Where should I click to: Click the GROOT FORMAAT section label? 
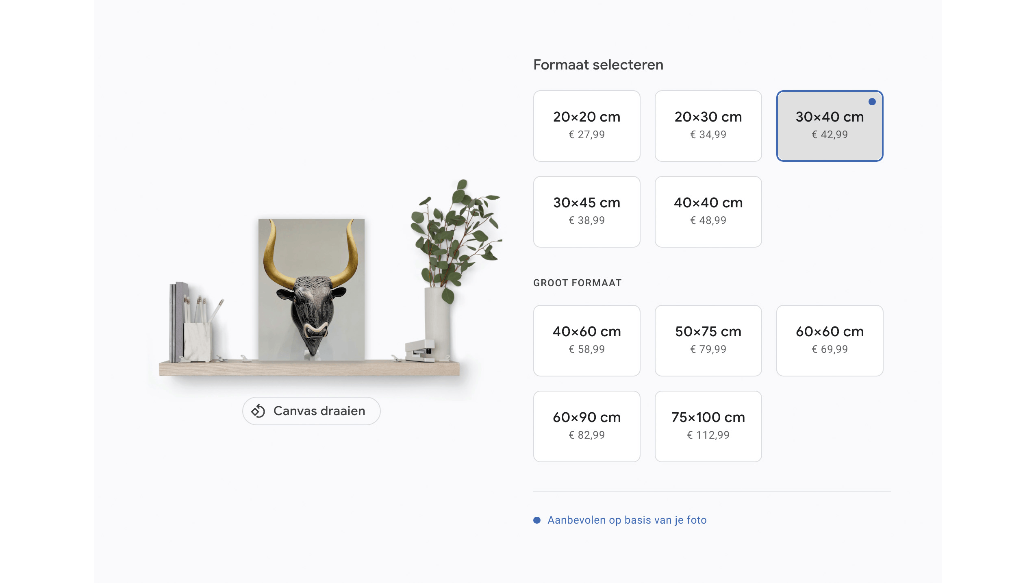[x=577, y=283]
